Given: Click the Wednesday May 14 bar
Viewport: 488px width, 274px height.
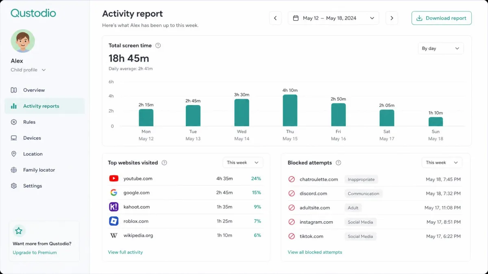Looking at the screenshot, I should tap(242, 112).
